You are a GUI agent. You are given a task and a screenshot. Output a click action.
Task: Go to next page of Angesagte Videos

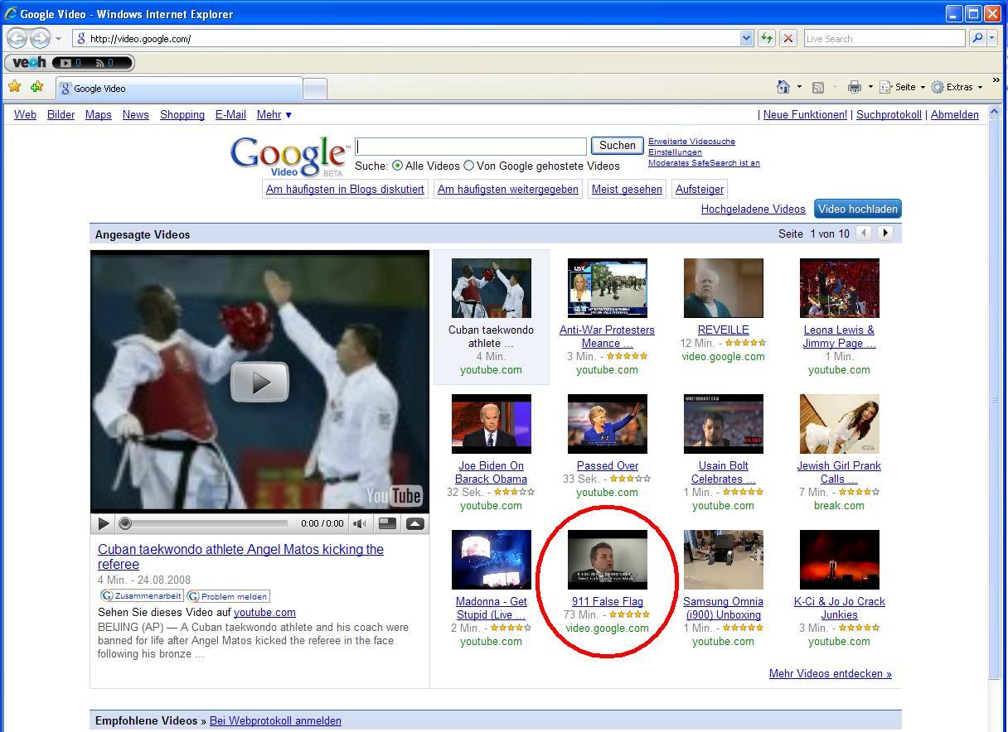tap(885, 233)
